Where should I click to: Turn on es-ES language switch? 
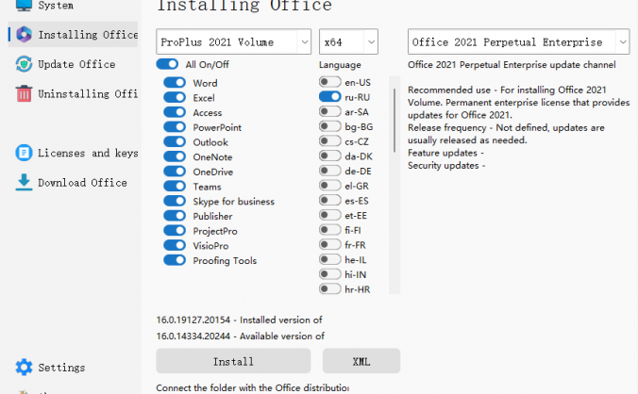330,200
